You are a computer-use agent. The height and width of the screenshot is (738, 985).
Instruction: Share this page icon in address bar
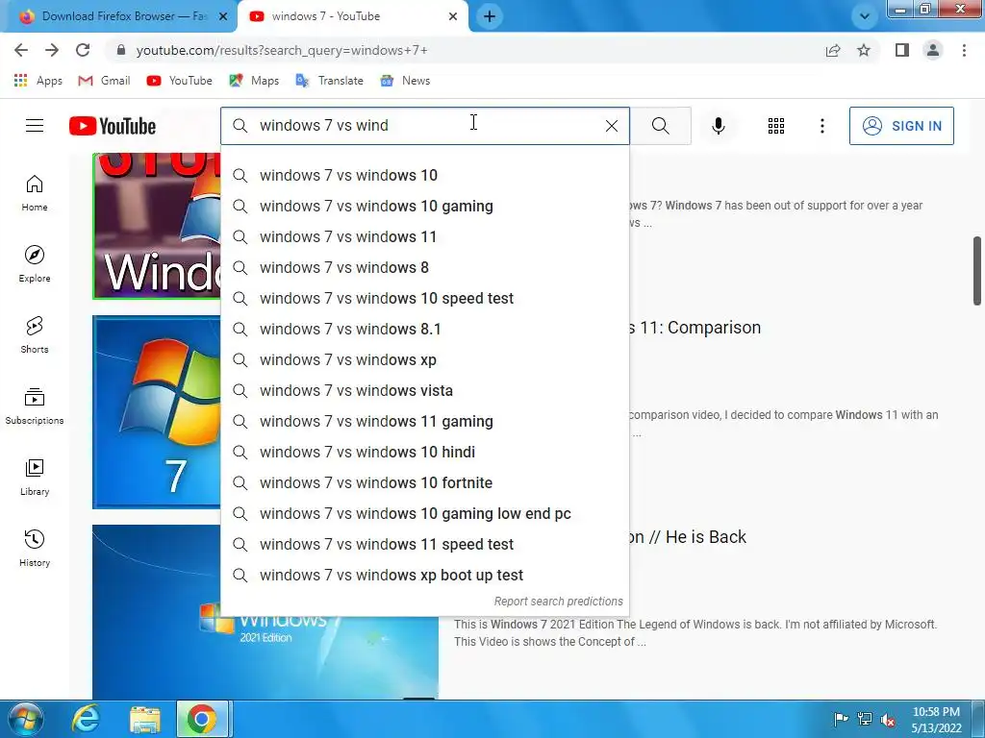[833, 50]
